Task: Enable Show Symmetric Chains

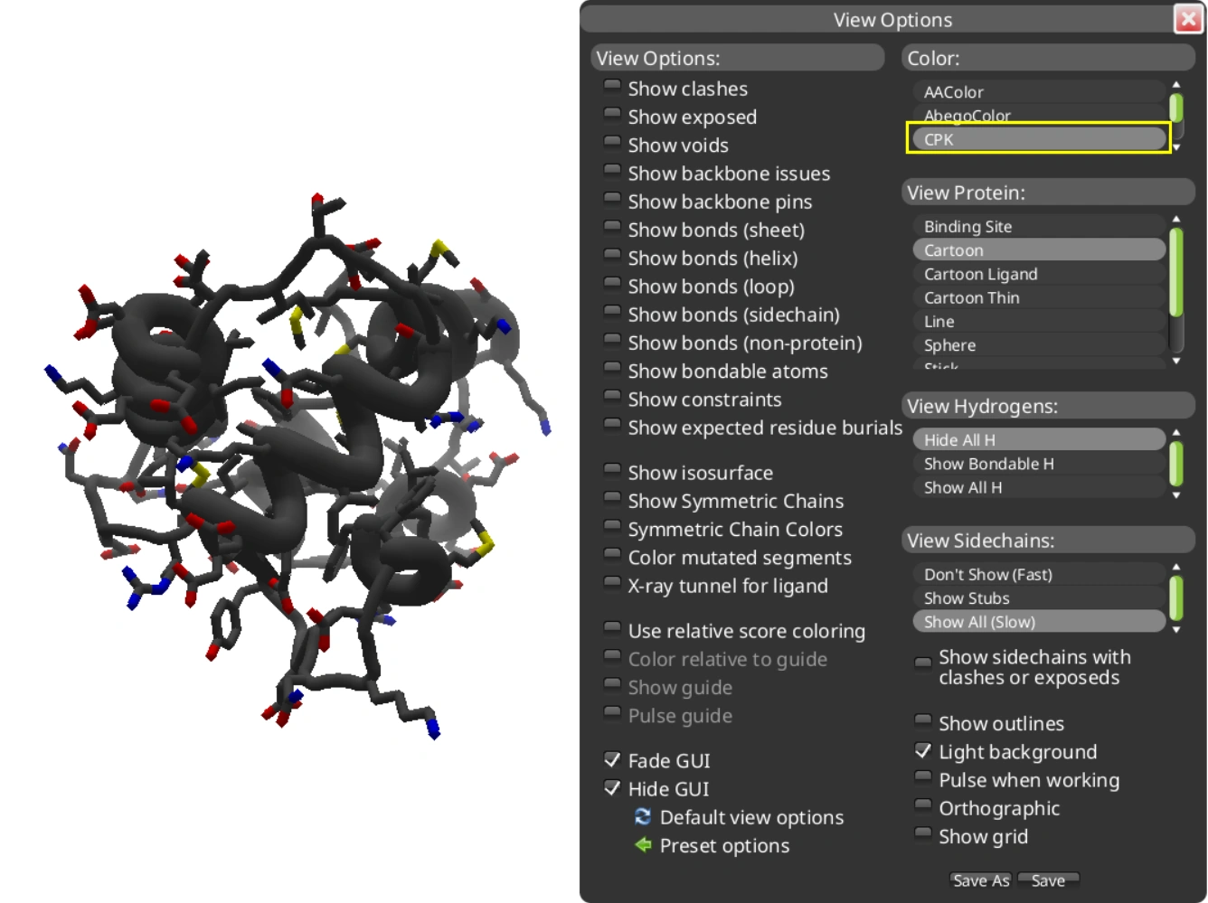Action: pyautogui.click(x=612, y=499)
